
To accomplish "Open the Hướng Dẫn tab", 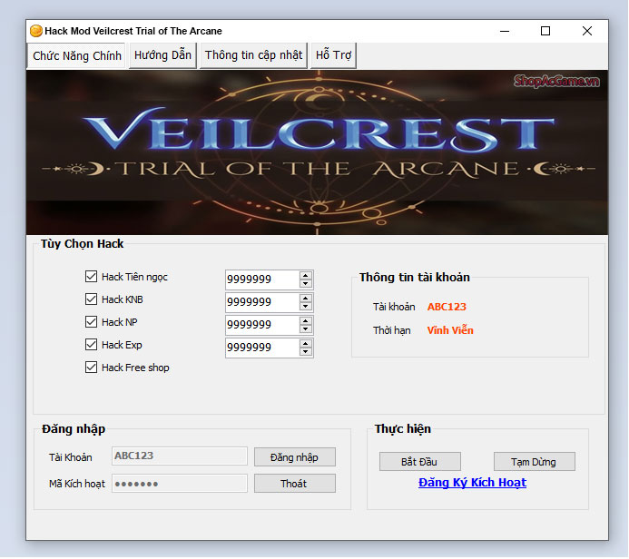I will [x=162, y=55].
